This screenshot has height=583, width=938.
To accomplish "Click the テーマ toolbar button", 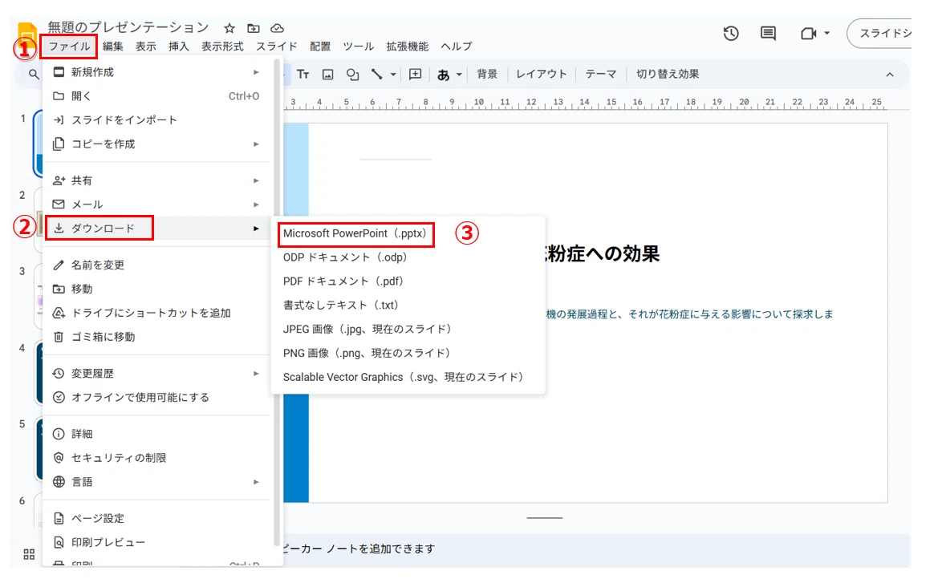I will point(601,74).
